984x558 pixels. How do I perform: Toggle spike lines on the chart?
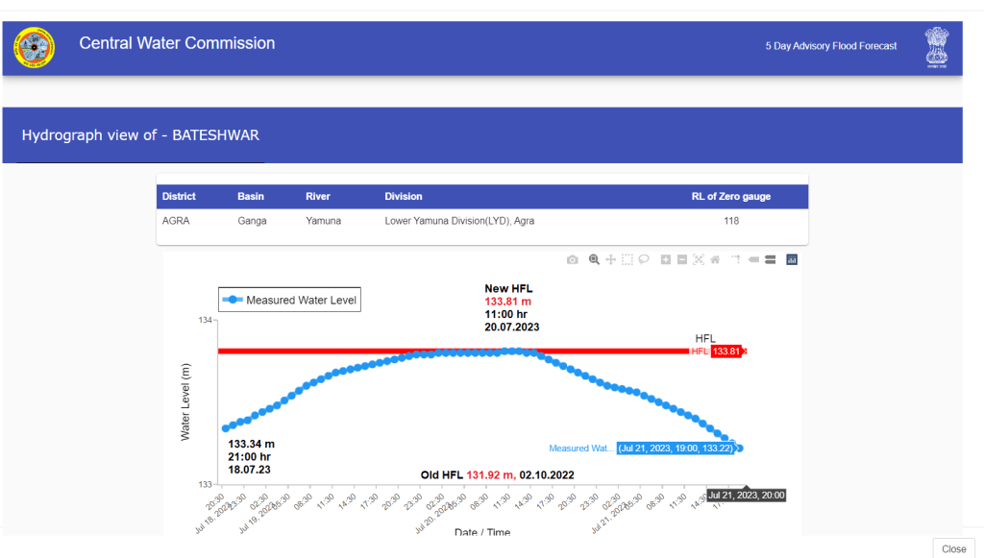[736, 259]
